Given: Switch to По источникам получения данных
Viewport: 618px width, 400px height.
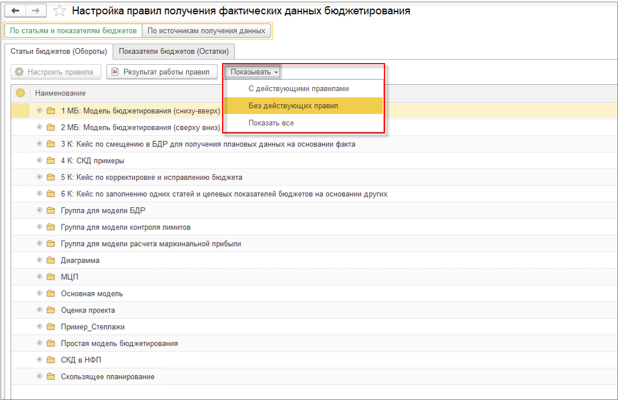Looking at the screenshot, I should point(206,31).
